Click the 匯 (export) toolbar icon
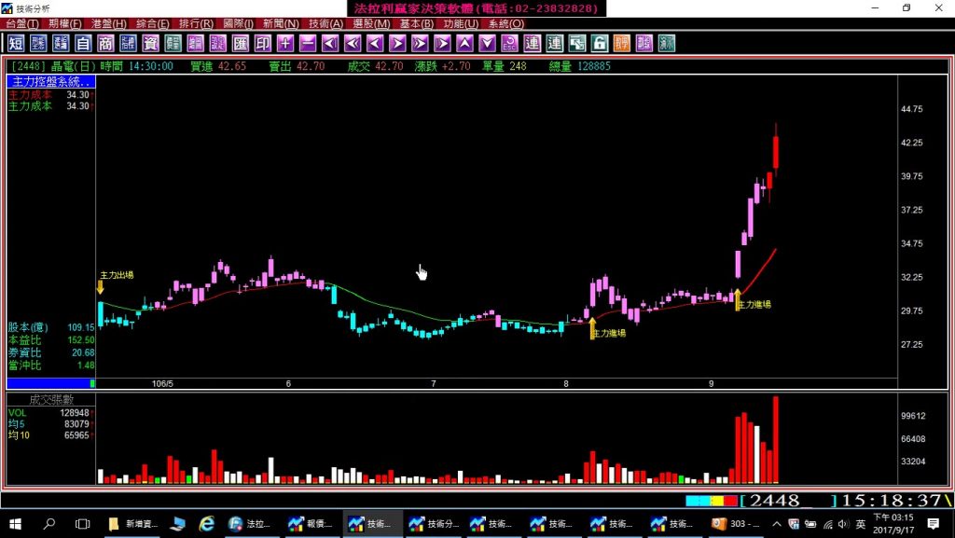Viewport: 955px width, 538px height. pyautogui.click(x=241, y=43)
